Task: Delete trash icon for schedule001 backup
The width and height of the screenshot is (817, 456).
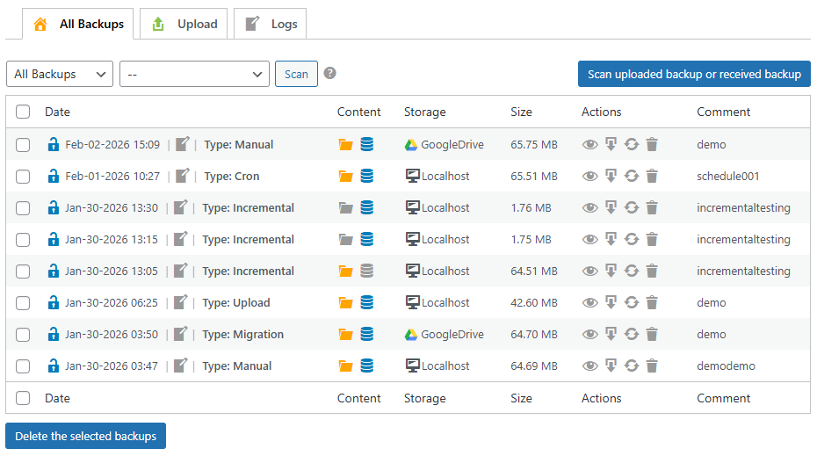Action: pyautogui.click(x=652, y=176)
